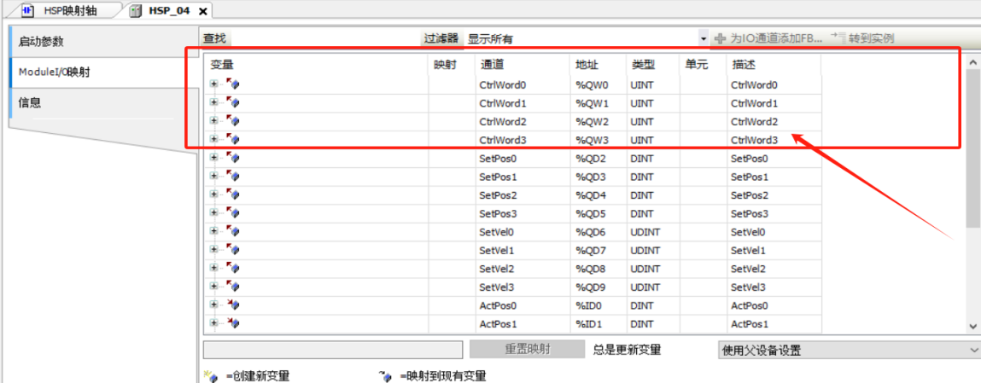Open the 启动参数 side tab
This screenshot has width=981, height=383.
(x=104, y=42)
